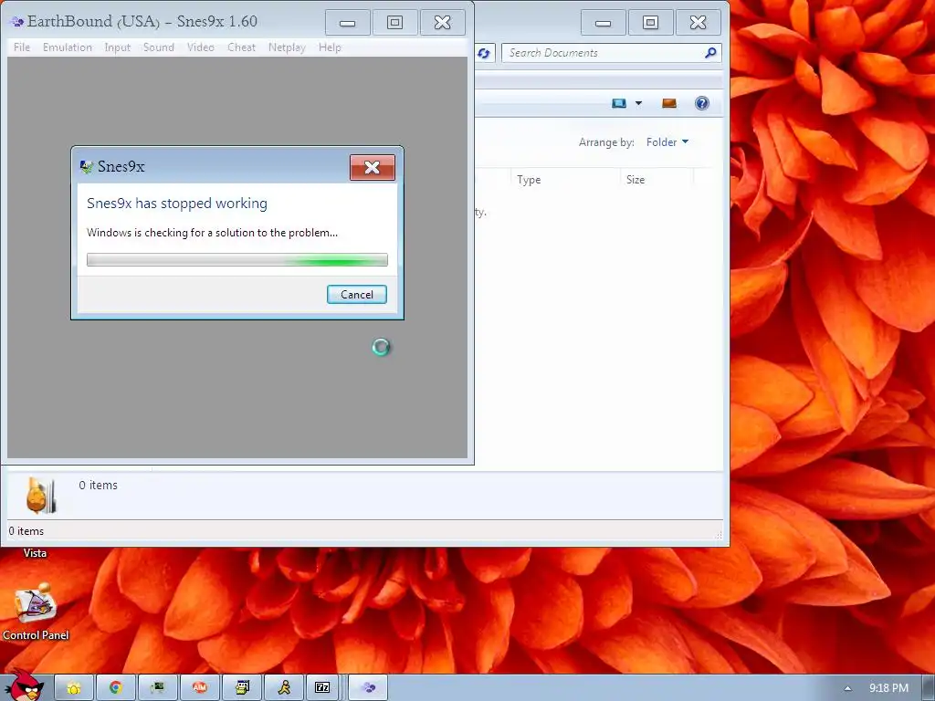Cancel the Windows solution check
This screenshot has width=935, height=701.
357,295
